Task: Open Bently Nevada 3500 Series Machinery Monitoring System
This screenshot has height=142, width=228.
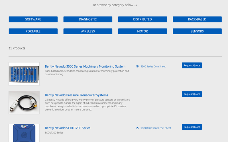Action: click(85, 66)
